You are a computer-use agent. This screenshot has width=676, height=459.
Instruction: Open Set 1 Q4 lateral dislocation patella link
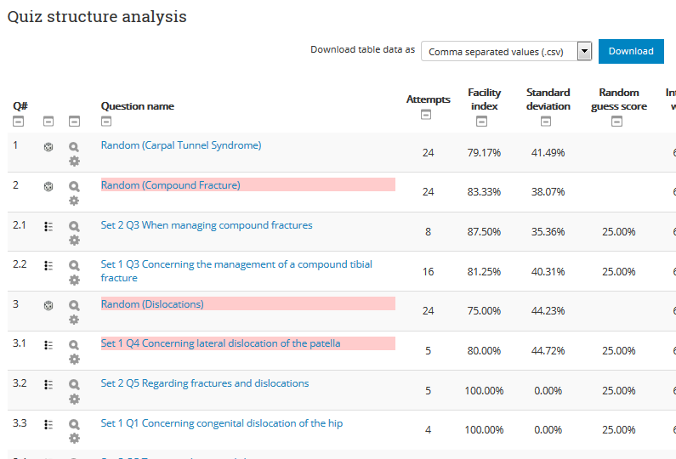tap(221, 343)
